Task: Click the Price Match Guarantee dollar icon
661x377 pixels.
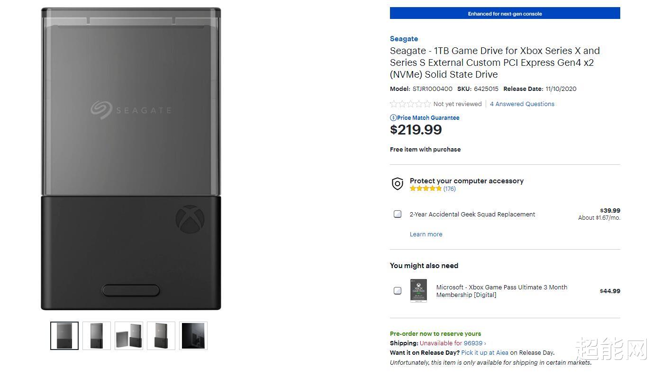Action: click(x=393, y=118)
